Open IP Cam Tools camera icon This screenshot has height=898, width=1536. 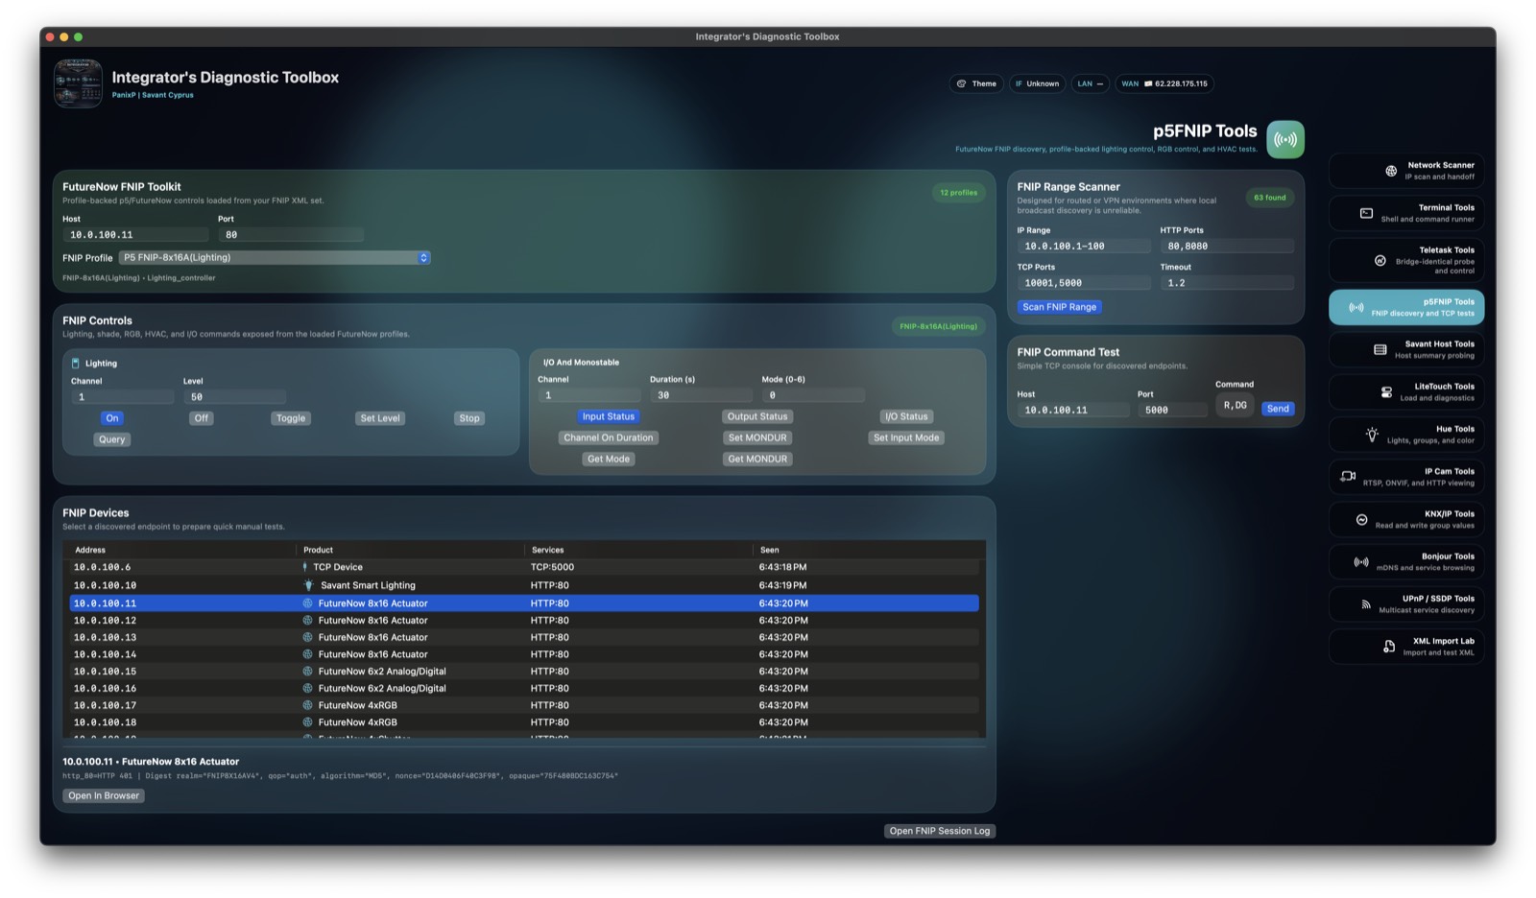click(x=1349, y=474)
